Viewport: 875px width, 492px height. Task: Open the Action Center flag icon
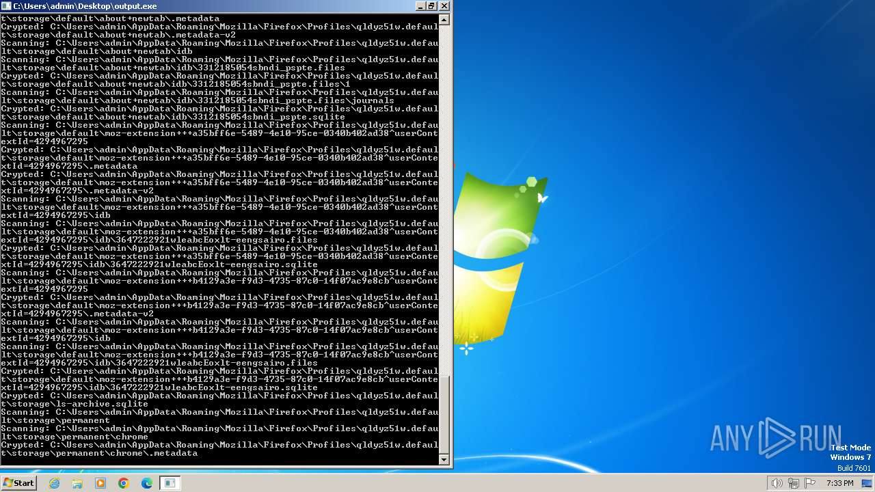click(810, 483)
